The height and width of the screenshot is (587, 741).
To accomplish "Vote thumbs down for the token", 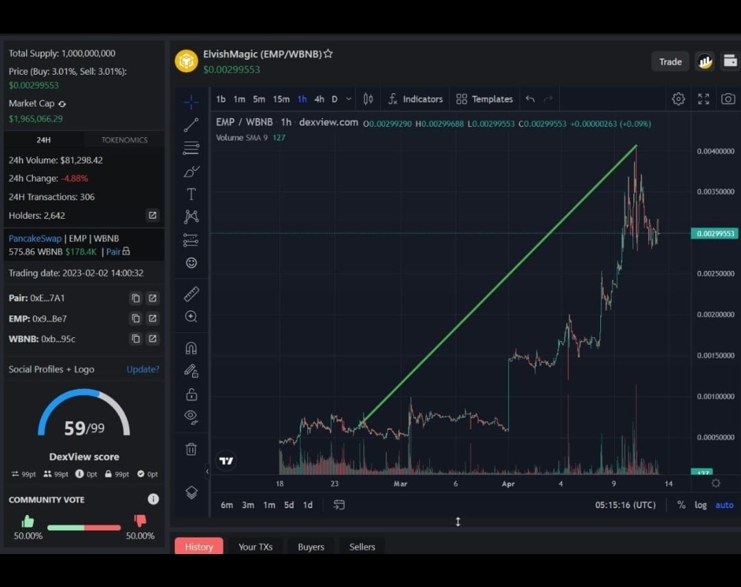I will click(x=140, y=520).
